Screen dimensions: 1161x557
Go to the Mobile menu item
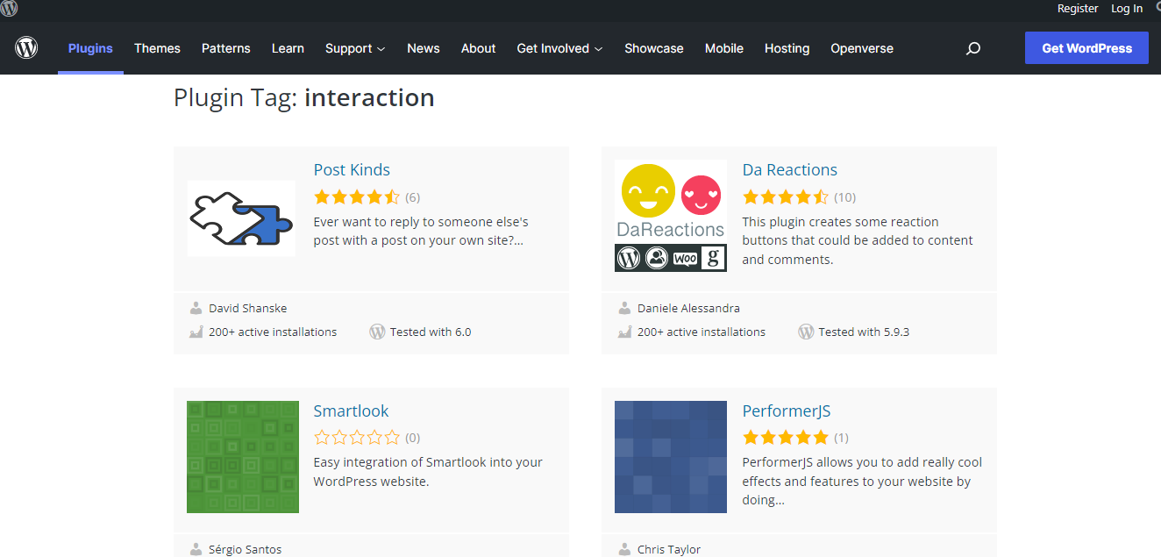click(724, 48)
